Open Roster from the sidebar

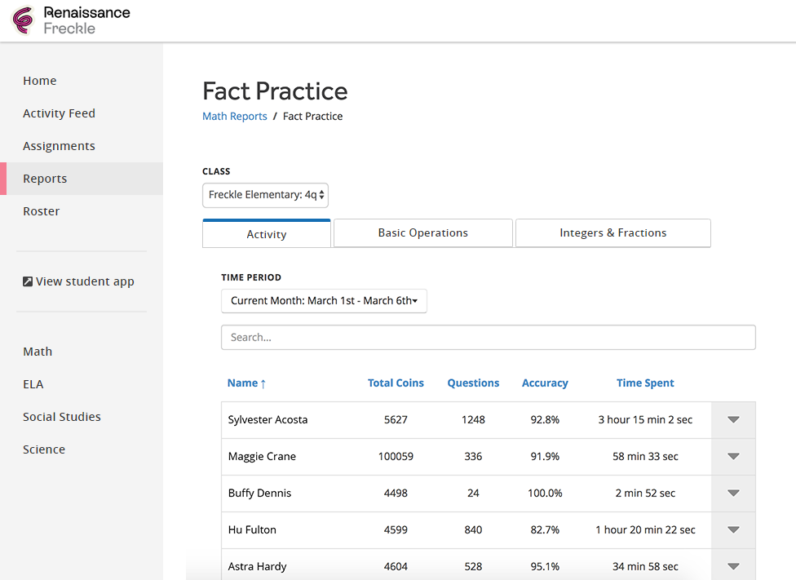[41, 210]
